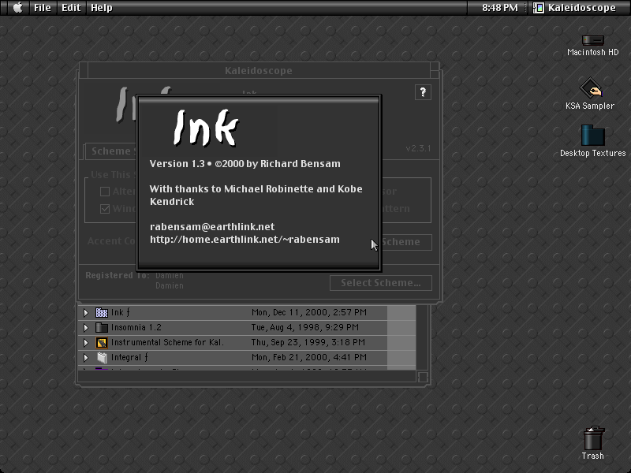Click the 'Registered To:' label
This screenshot has width=631, height=473.
[x=118, y=275]
